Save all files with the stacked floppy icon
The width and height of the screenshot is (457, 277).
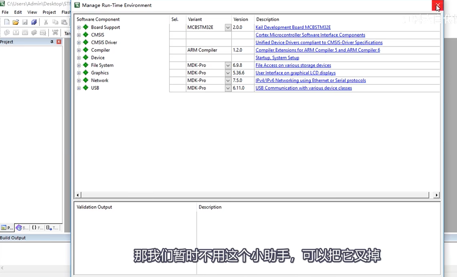pyautogui.click(x=34, y=22)
